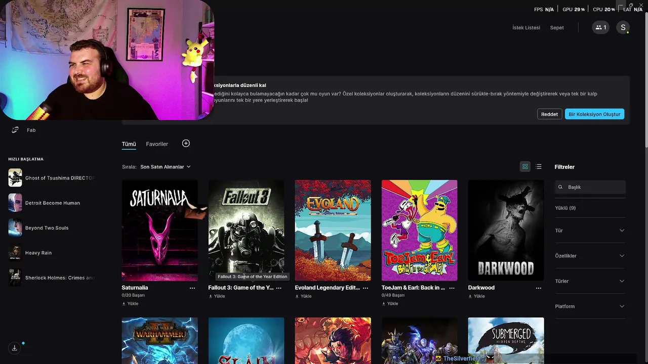Expand the Platform filter
This screenshot has width=648, height=364.
coord(590,306)
